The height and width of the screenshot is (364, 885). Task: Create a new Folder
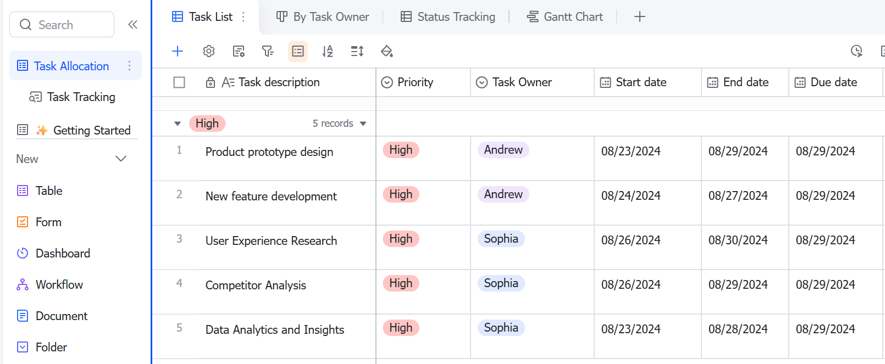42,347
